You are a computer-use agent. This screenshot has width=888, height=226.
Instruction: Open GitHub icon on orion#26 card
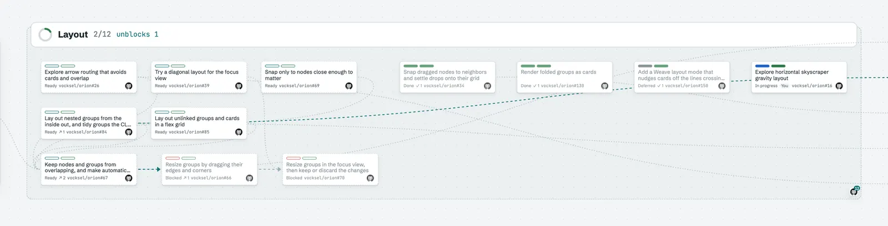tap(129, 86)
